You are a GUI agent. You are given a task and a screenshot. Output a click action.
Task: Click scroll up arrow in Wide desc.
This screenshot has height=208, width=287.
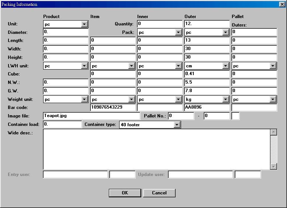[274, 132]
